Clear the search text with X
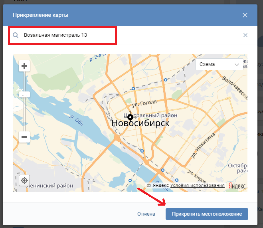The height and width of the screenshot is (228, 263). click(x=245, y=35)
